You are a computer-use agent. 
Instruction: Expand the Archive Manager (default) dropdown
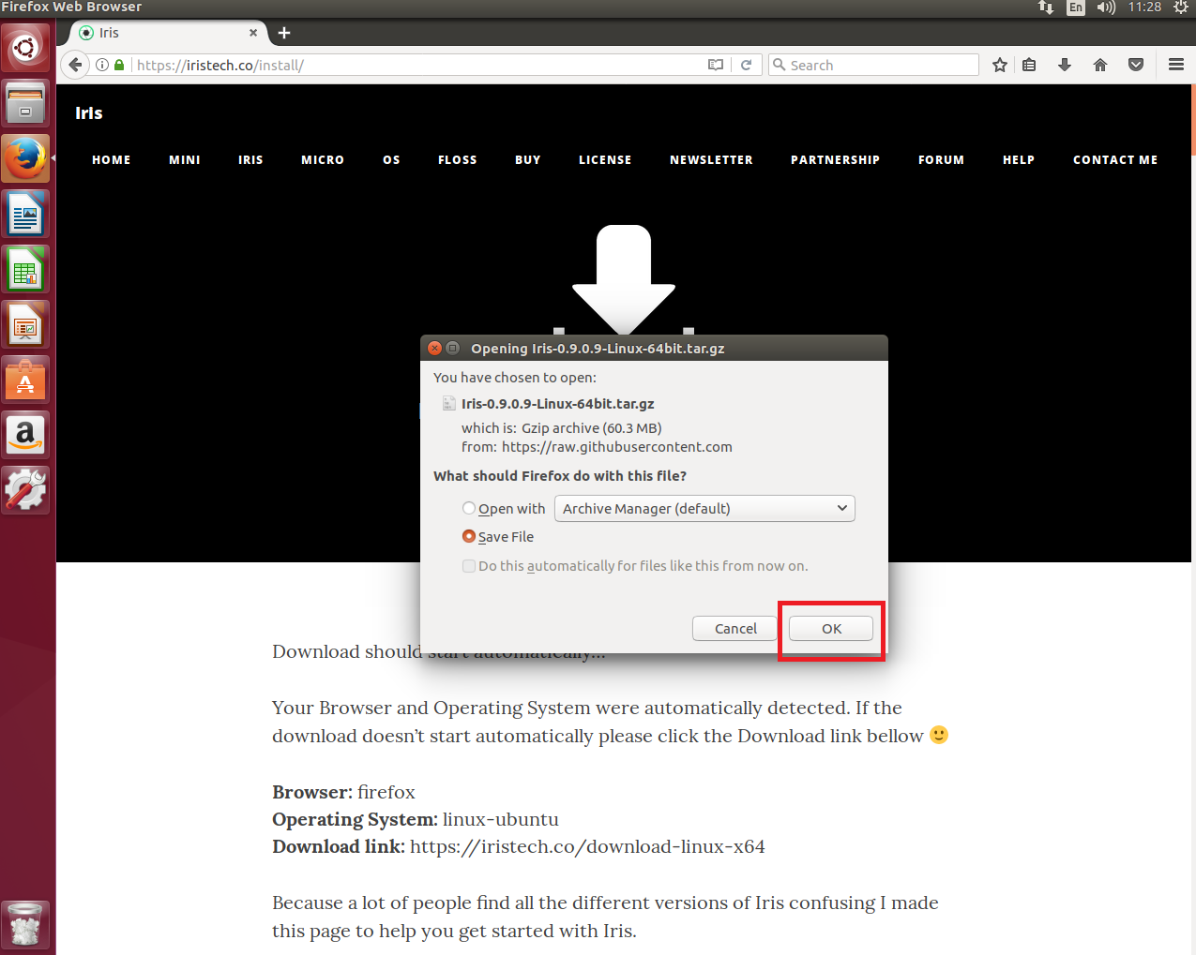[x=704, y=508]
